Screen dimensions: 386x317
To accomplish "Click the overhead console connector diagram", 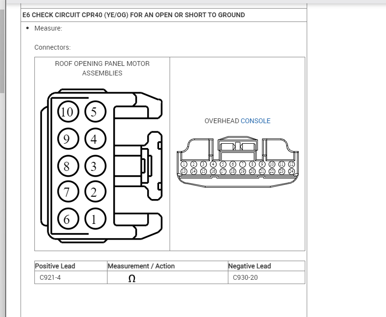I will (x=237, y=161).
